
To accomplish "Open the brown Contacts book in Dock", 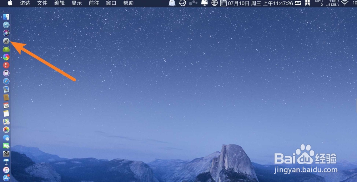I will click(x=6, y=97).
